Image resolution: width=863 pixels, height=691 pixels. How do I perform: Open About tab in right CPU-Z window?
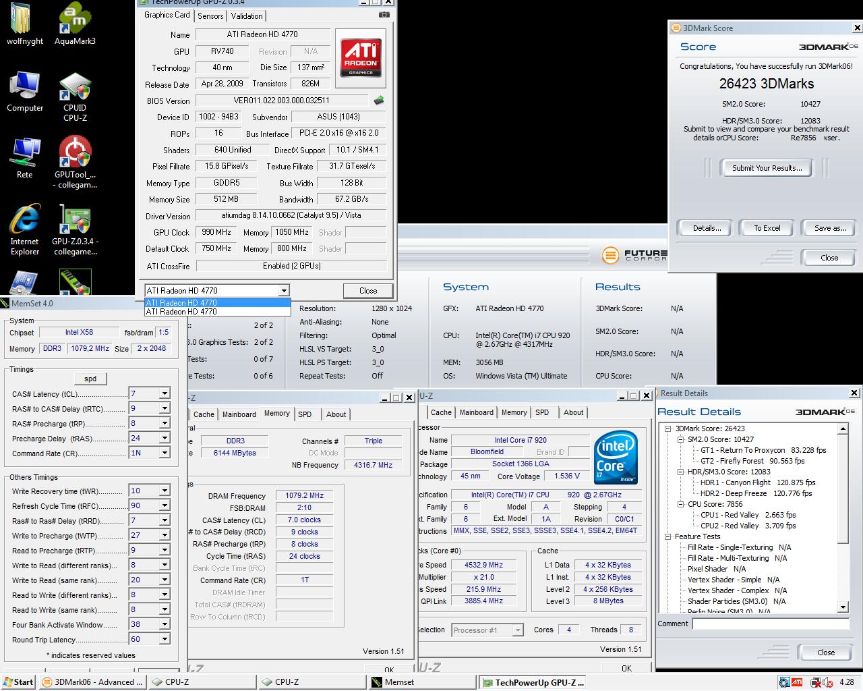point(574,412)
